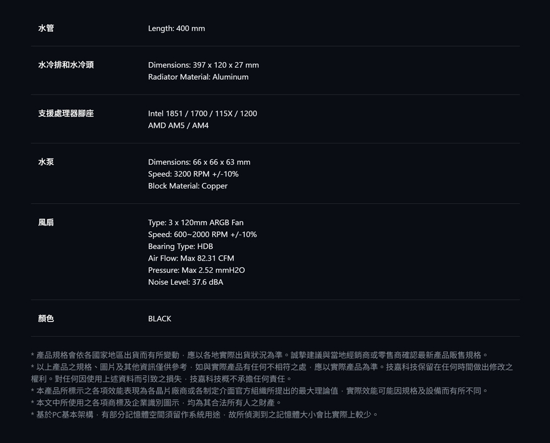The width and height of the screenshot is (550, 443).
Task: Select Dimensions: 397 x 120 x 27 mm
Action: (x=204, y=65)
